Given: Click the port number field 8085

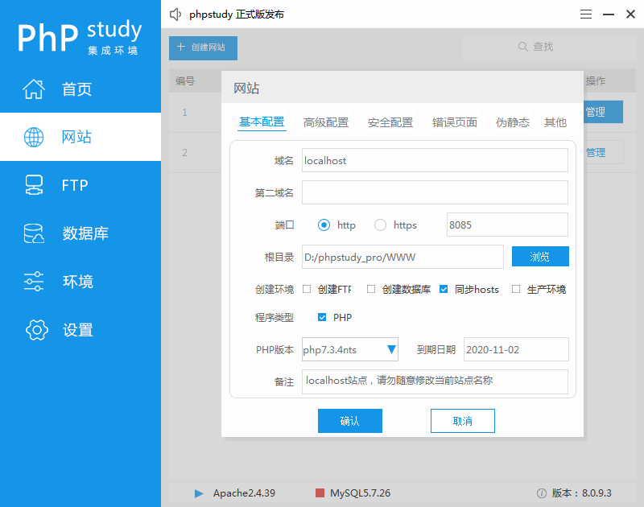Looking at the screenshot, I should [507, 225].
